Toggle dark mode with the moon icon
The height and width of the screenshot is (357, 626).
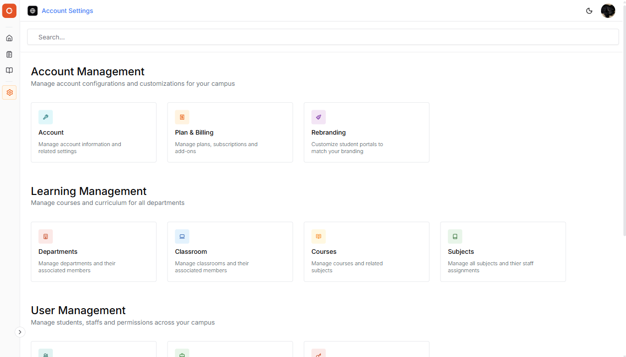pos(589,10)
